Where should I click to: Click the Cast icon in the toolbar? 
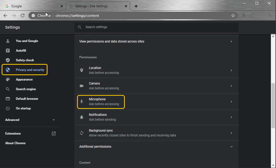pyautogui.click(x=252, y=16)
